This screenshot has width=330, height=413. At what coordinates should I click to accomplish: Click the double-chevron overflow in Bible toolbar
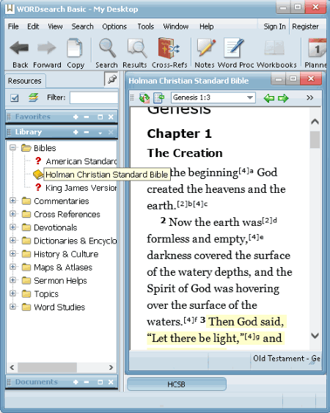point(309,98)
